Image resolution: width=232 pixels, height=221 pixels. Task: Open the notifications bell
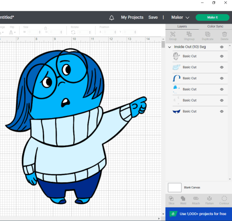pos(111,18)
